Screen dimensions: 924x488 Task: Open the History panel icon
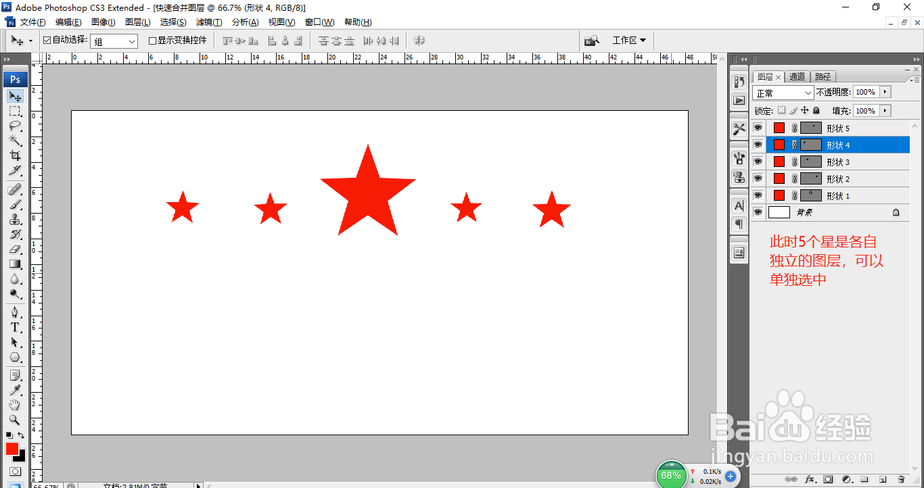coord(739,82)
